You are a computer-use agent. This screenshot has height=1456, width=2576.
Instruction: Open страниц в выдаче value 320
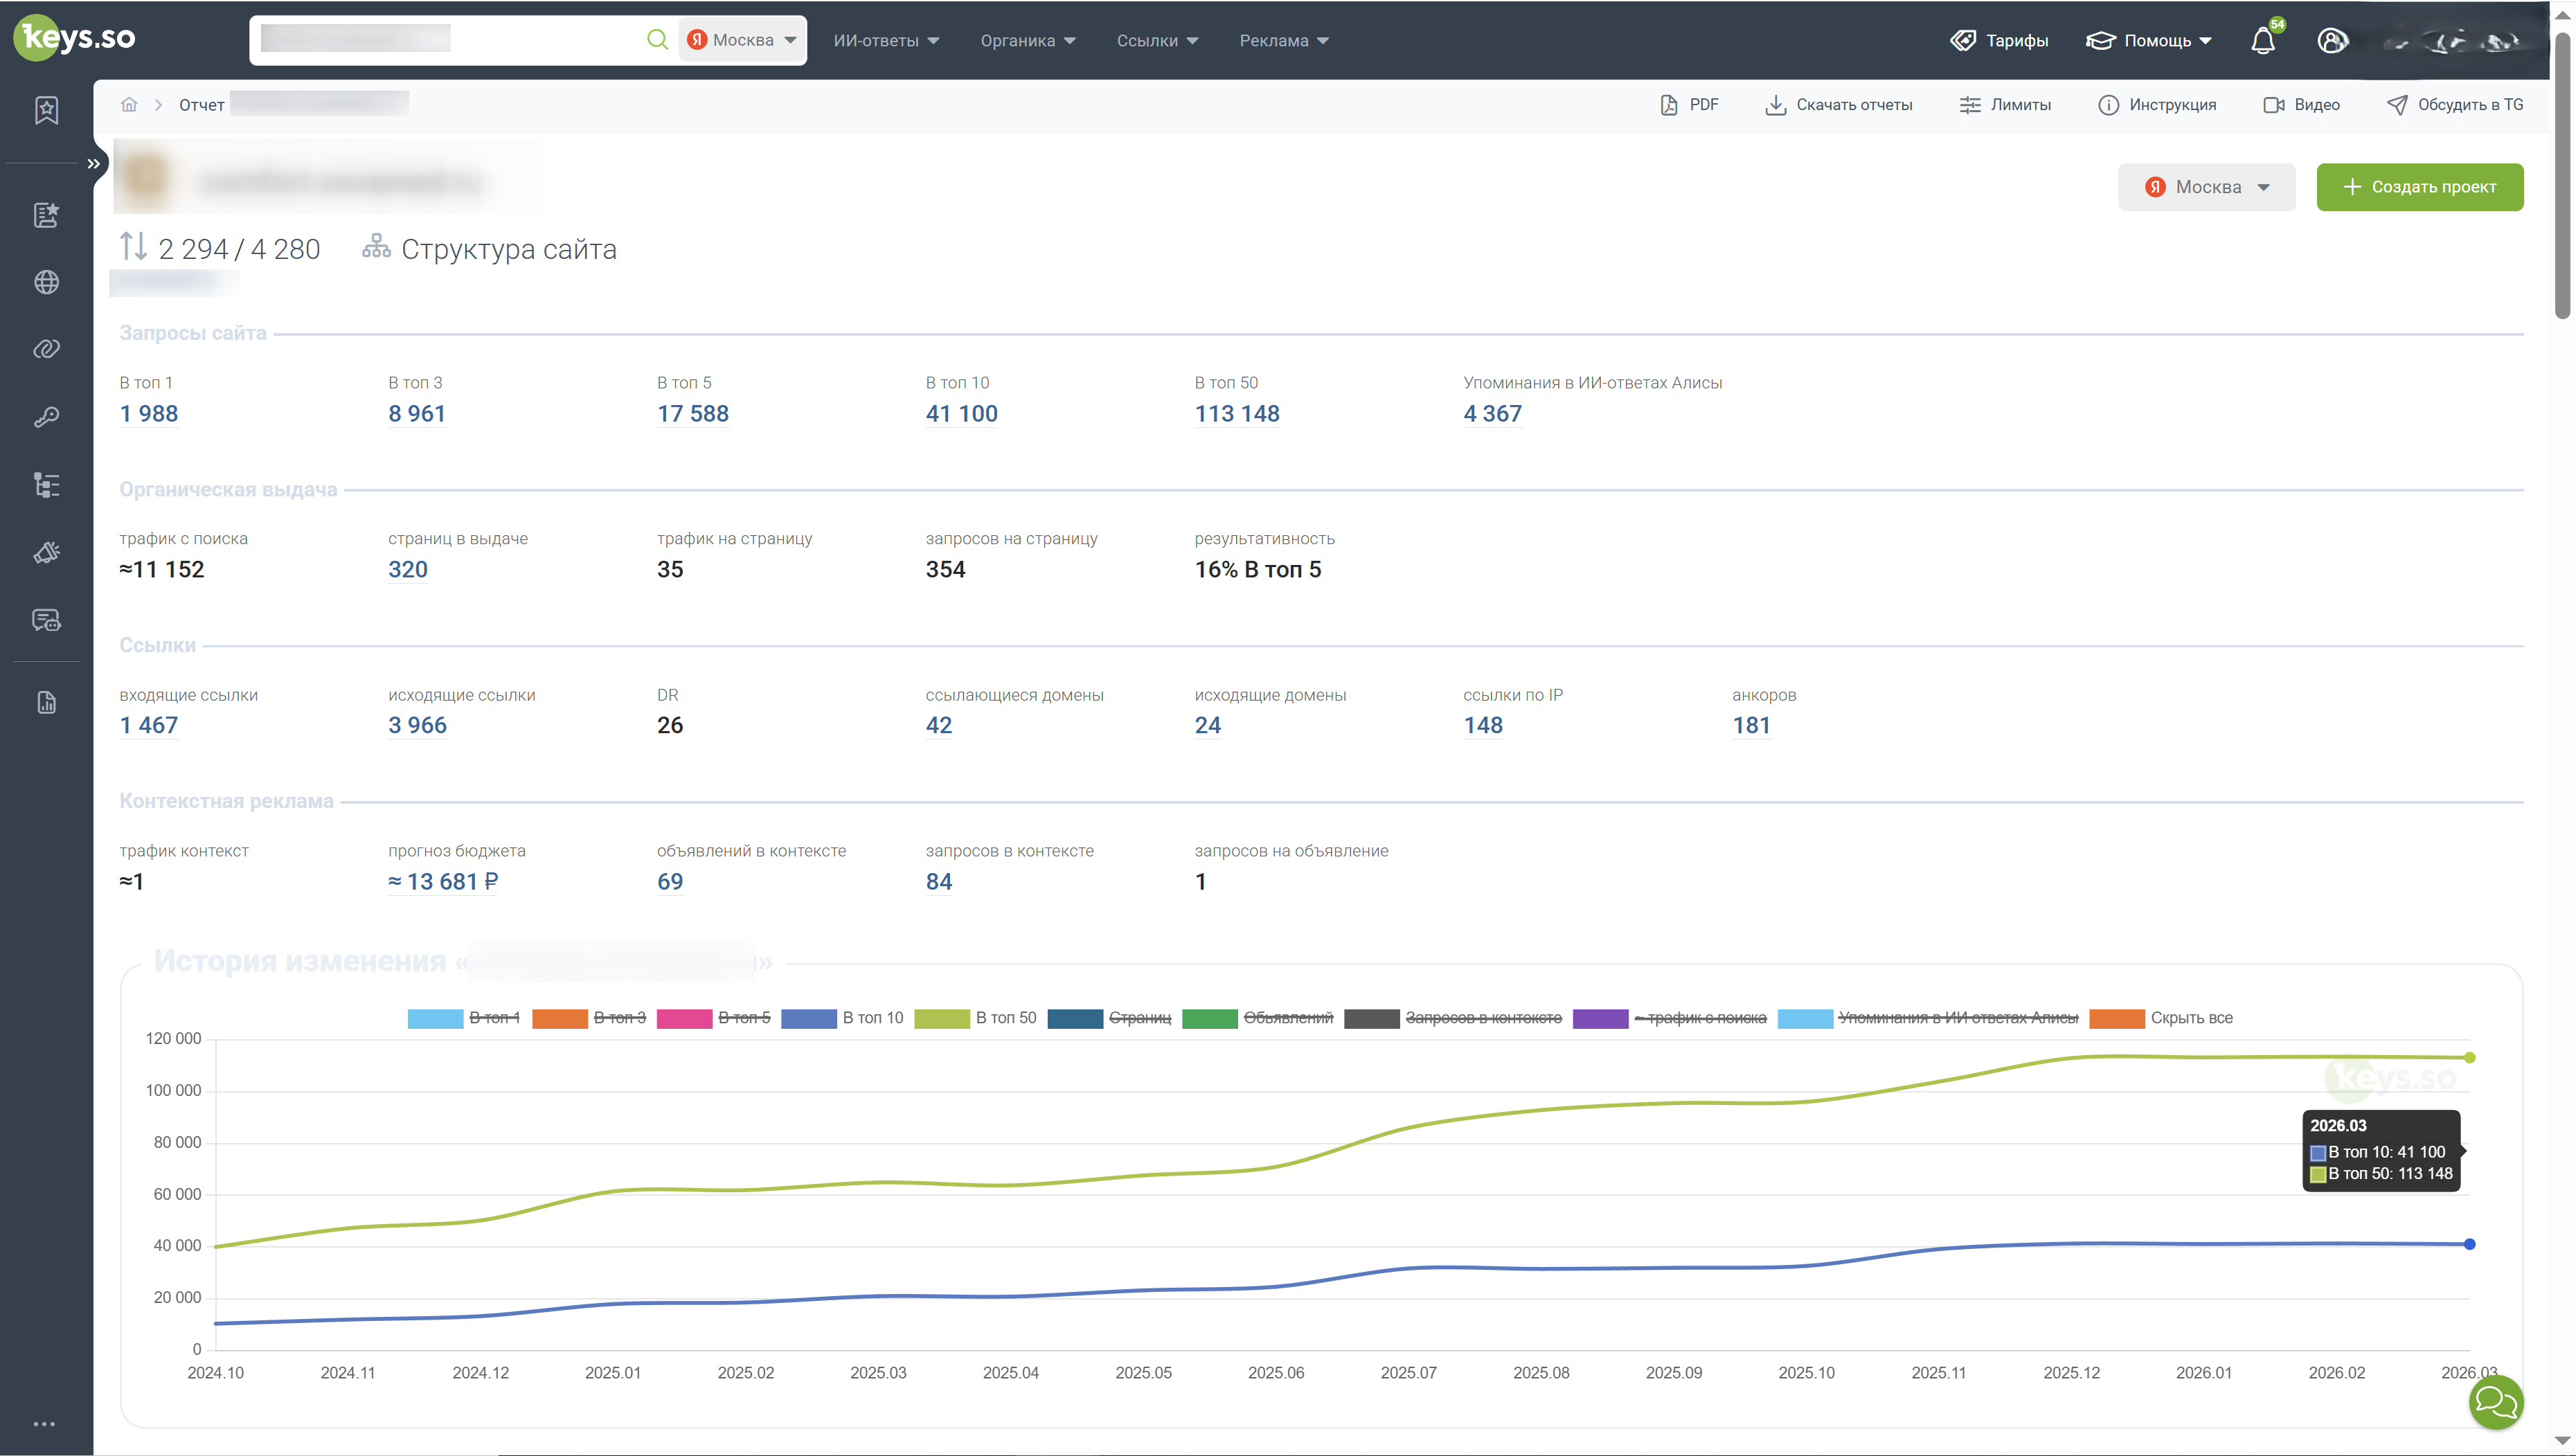tap(408, 570)
